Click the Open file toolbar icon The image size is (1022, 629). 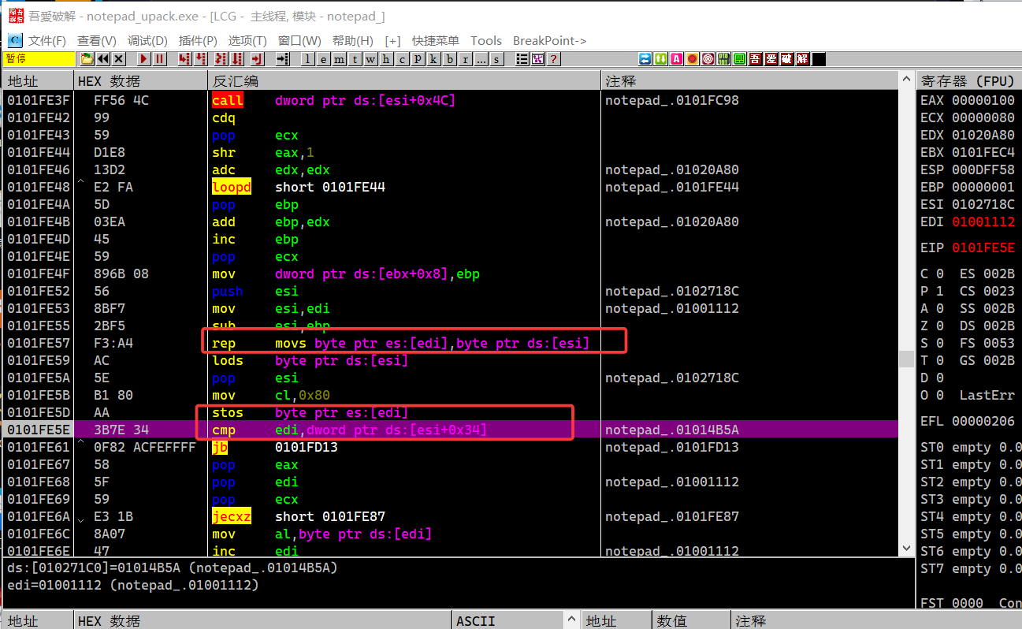87,59
